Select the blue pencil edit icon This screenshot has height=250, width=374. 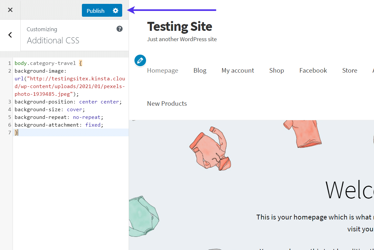140,60
